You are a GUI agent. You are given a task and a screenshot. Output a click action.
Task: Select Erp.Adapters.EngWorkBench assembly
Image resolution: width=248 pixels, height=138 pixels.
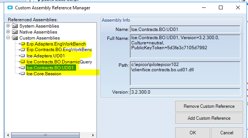[x=56, y=44]
